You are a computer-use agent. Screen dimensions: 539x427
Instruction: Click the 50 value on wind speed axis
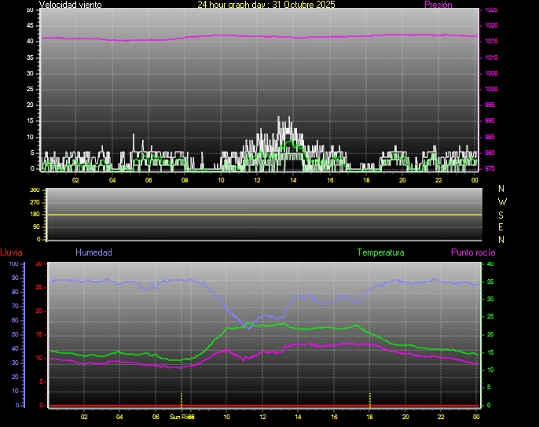[30, 9]
